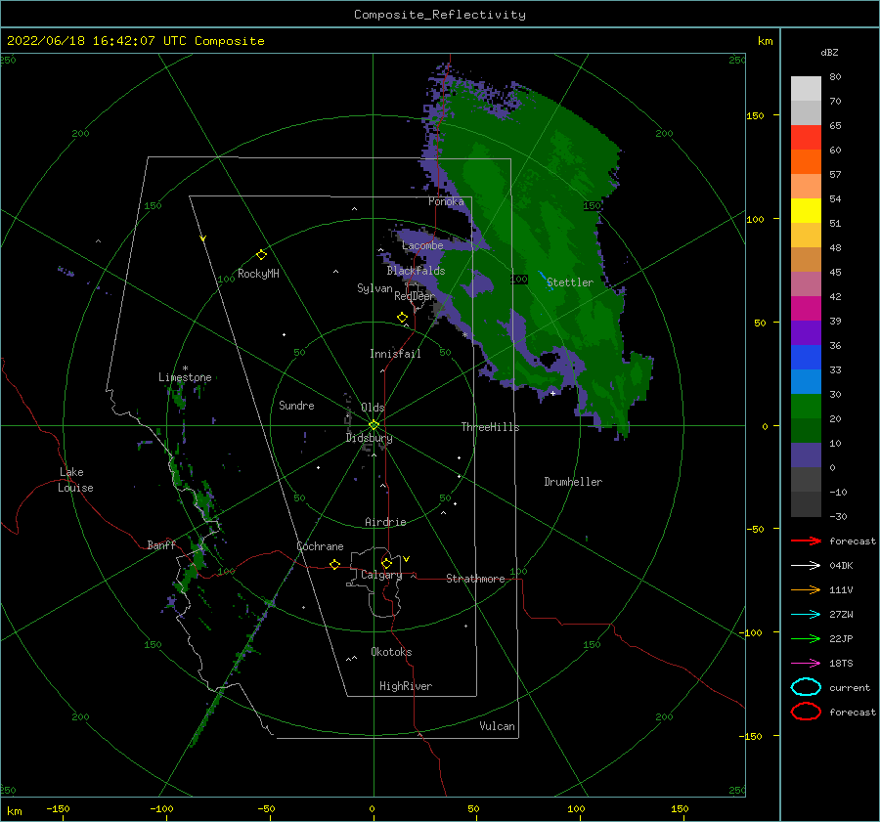Viewport: 880px width, 822px height.
Task: Pick the red 65-60 dBZ color swatch
Action: coord(806,138)
